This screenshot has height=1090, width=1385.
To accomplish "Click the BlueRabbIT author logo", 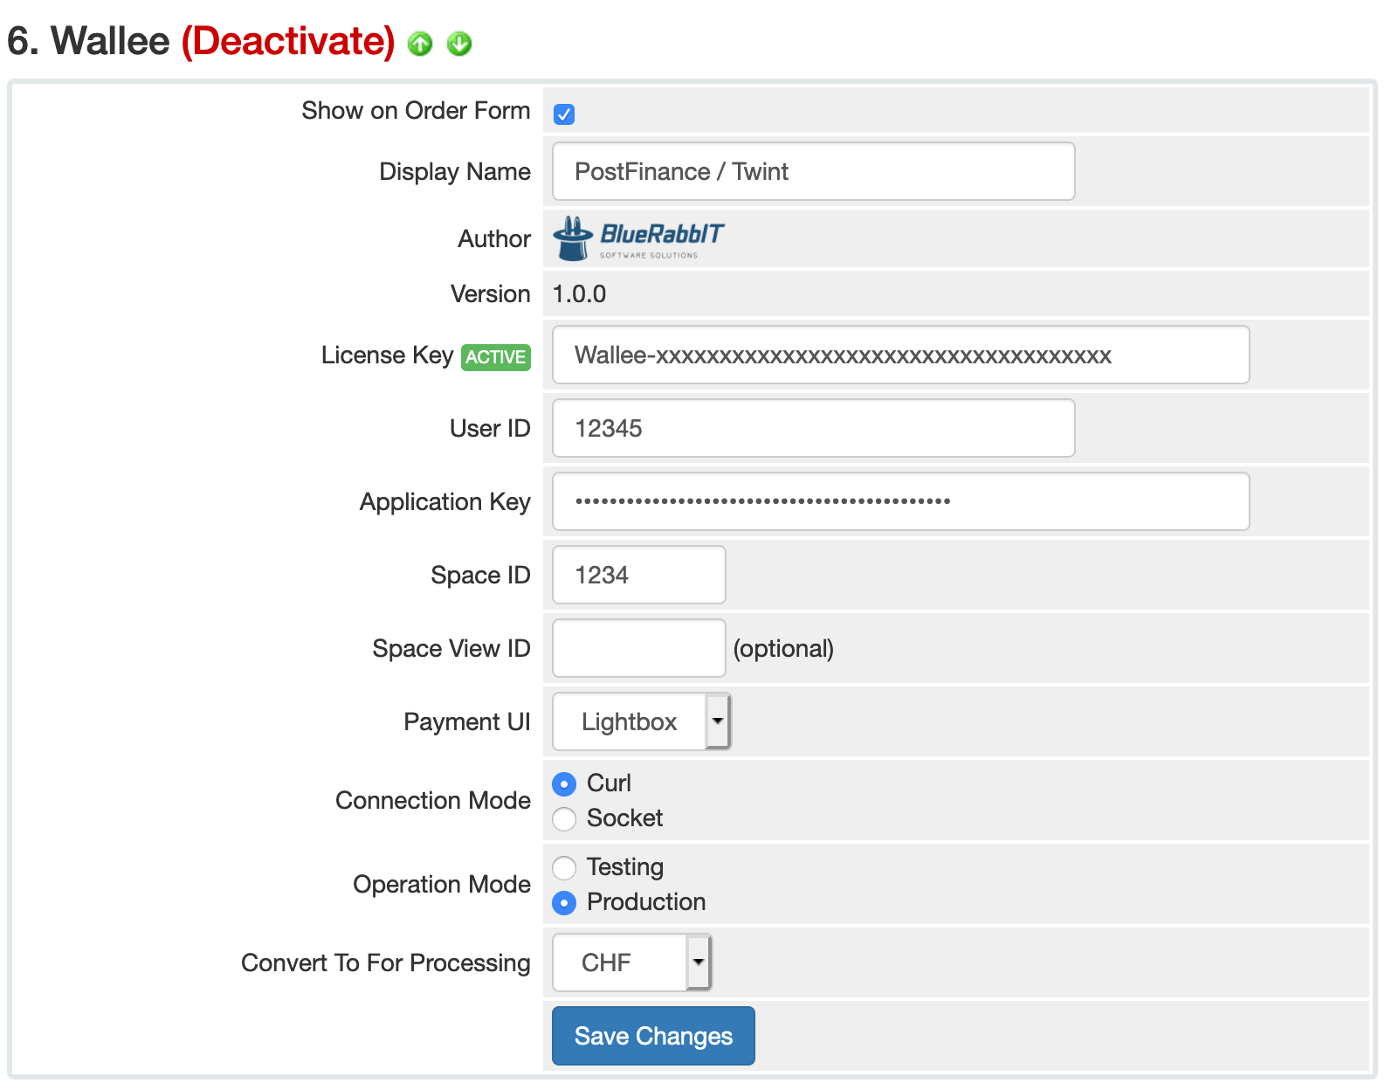I will tap(639, 238).
